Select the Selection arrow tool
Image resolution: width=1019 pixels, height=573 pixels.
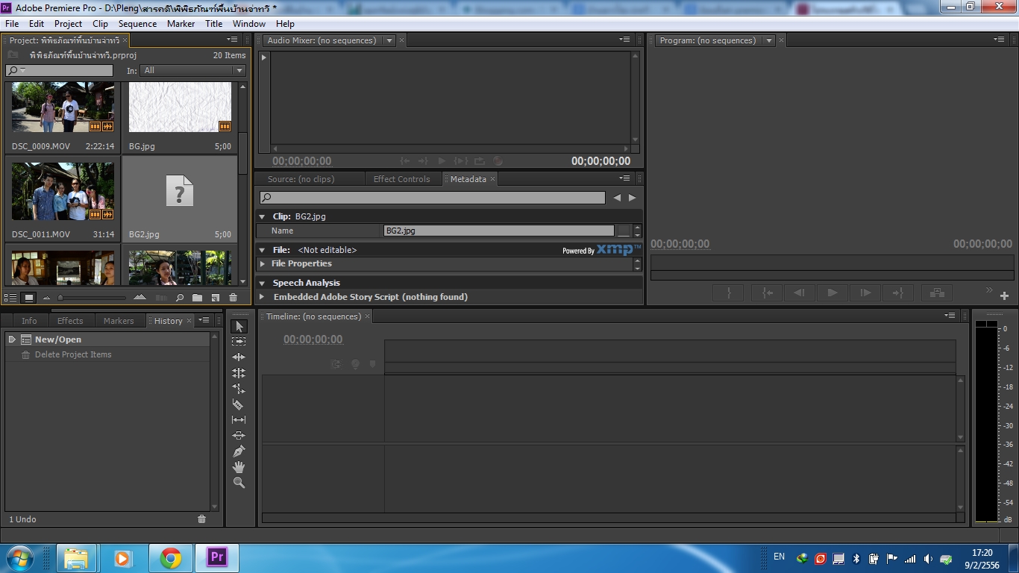click(239, 326)
